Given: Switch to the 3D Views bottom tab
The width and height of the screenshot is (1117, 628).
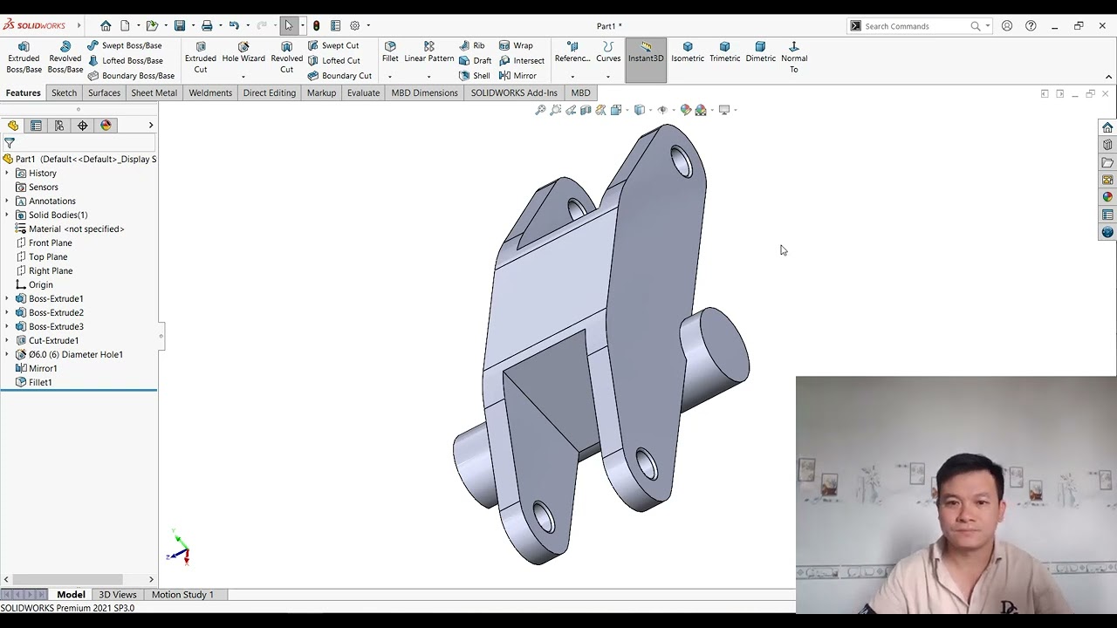Looking at the screenshot, I should click(118, 594).
